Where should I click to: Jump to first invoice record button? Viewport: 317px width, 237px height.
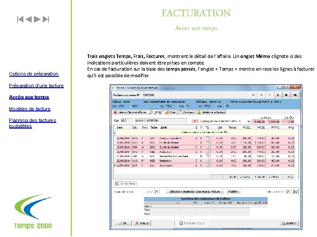(253, 95)
